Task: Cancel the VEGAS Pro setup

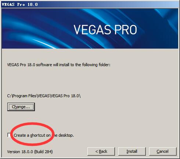Action: (x=163, y=151)
